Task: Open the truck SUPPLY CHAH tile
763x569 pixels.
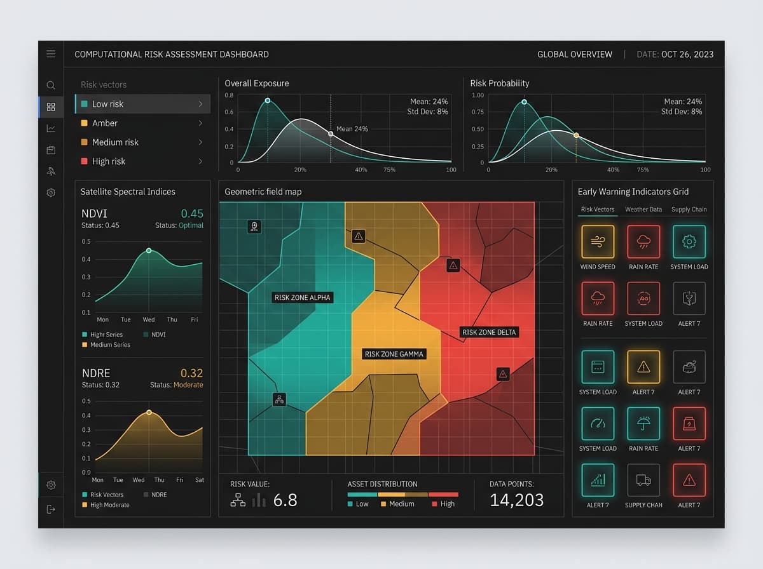Action: pos(643,480)
